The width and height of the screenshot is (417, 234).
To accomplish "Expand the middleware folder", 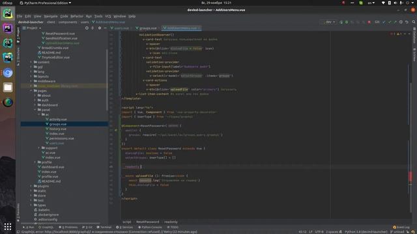I will (x=31, y=81).
